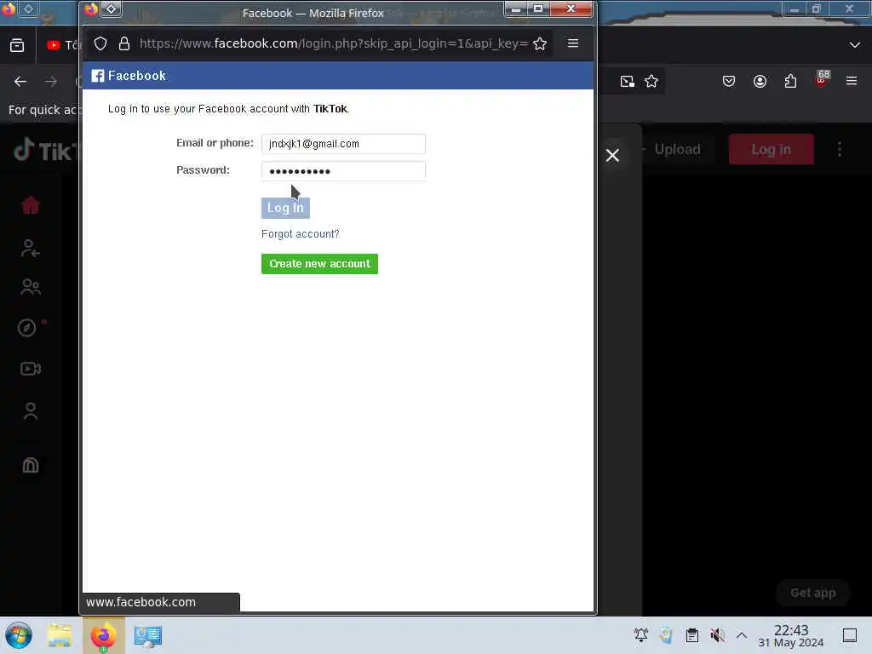
Task: Expand hidden system tray icons arrow
Action: (x=742, y=635)
